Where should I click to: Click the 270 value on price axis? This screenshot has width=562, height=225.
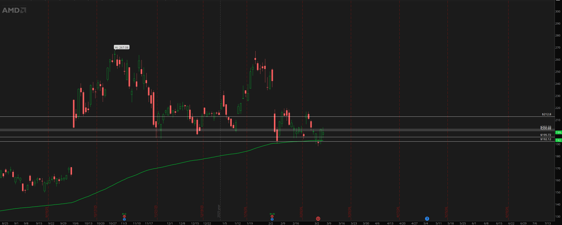point(558,48)
